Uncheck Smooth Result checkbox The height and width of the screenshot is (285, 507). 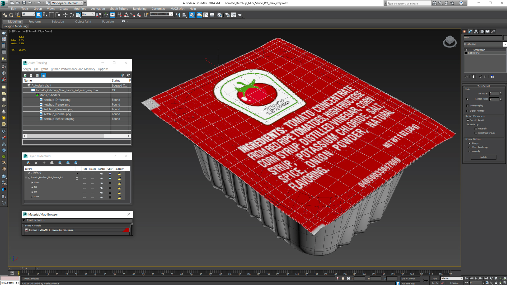coord(468,120)
